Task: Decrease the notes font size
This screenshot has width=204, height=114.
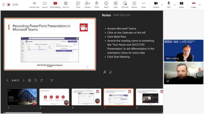Action: (110, 72)
